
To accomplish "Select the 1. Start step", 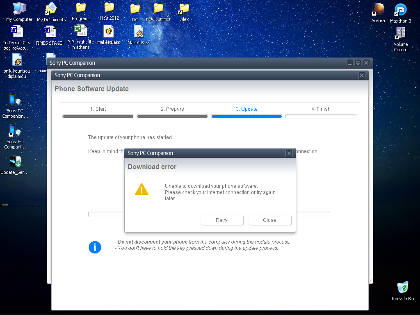I will click(98, 109).
